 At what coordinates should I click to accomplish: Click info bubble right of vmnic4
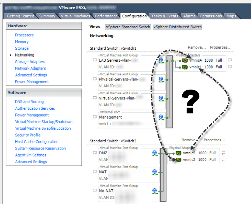230,60
